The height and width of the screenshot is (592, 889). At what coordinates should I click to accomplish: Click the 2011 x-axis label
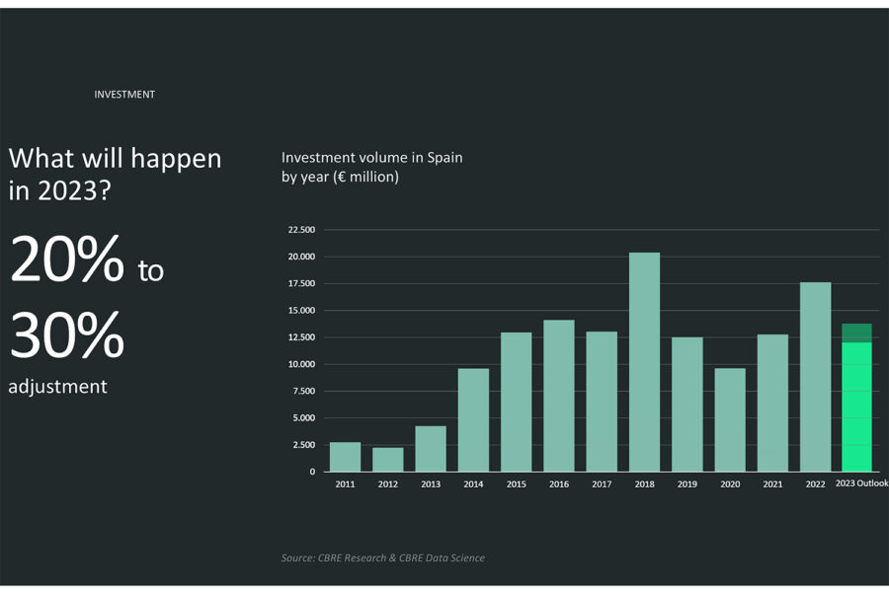pyautogui.click(x=346, y=484)
